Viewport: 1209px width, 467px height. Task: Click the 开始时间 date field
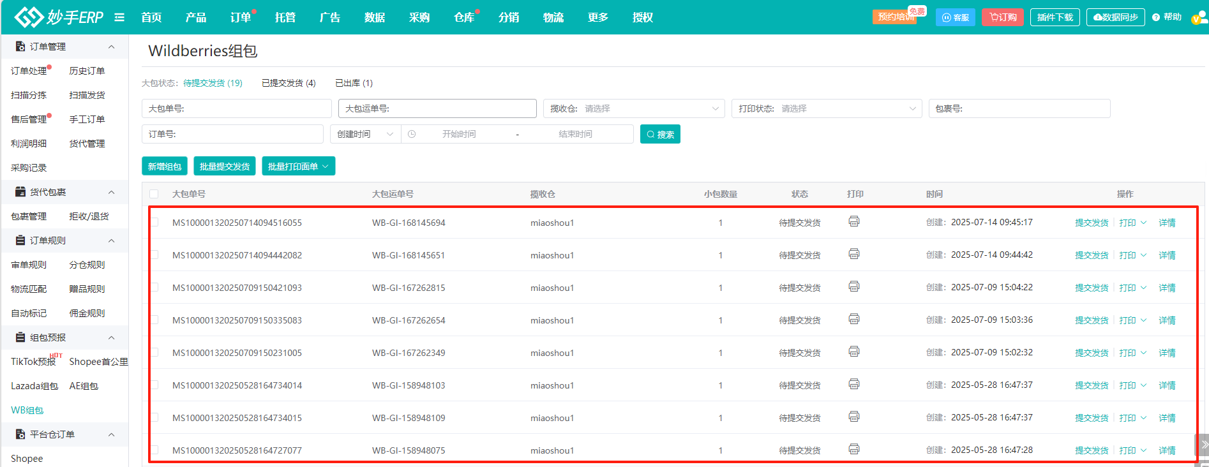(459, 134)
